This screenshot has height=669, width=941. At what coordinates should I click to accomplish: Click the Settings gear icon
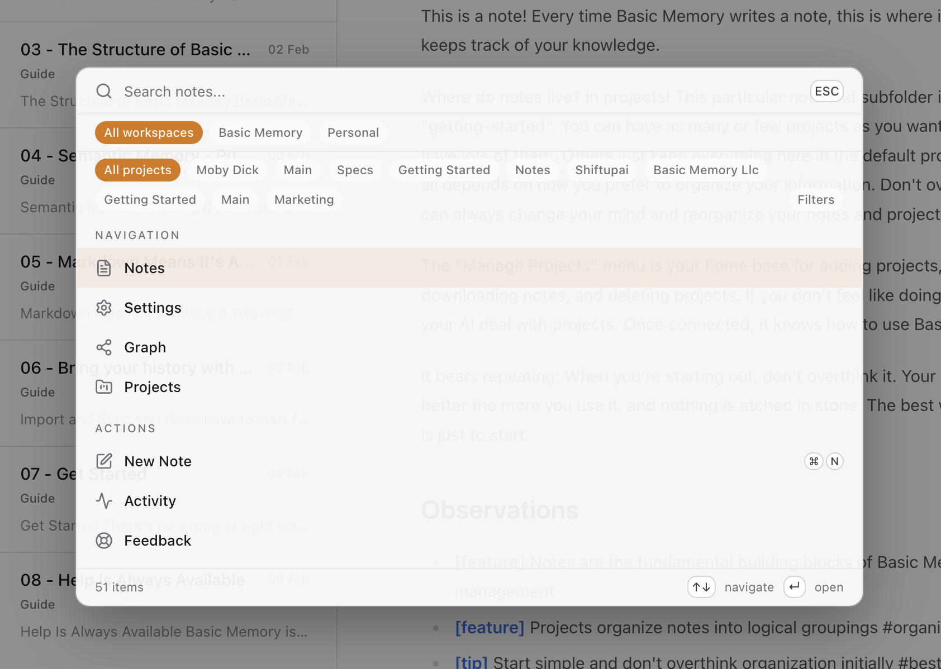pos(104,308)
